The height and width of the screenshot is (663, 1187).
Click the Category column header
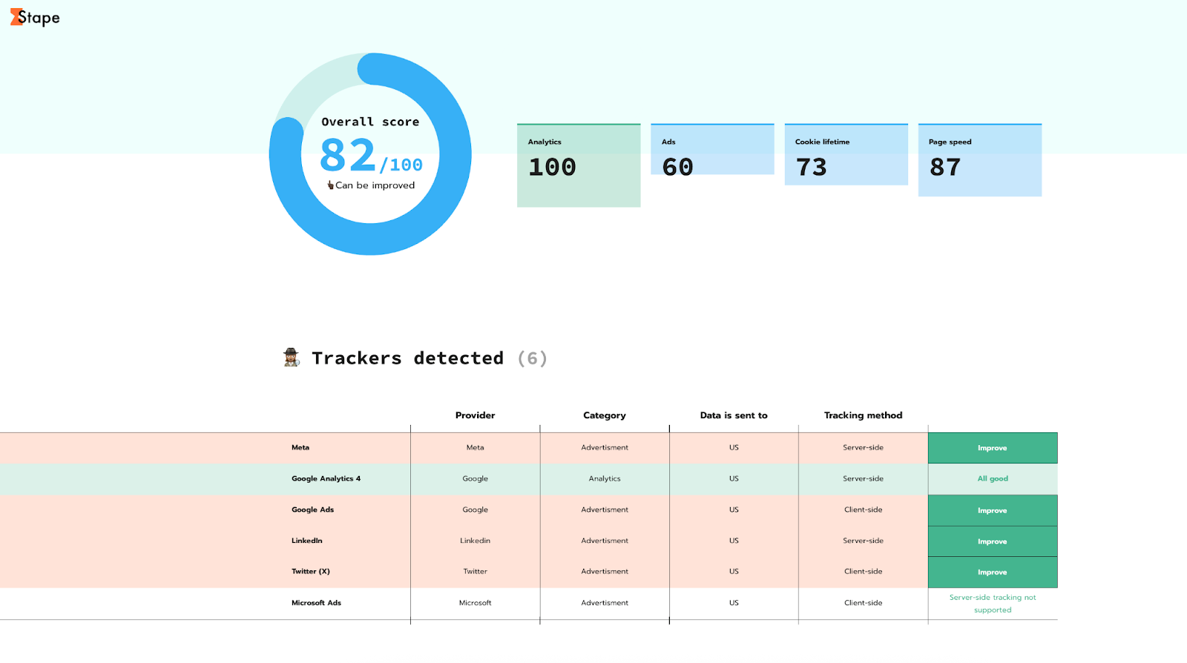coord(605,415)
